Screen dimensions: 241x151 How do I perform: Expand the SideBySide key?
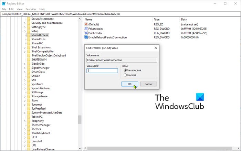coord(25,64)
